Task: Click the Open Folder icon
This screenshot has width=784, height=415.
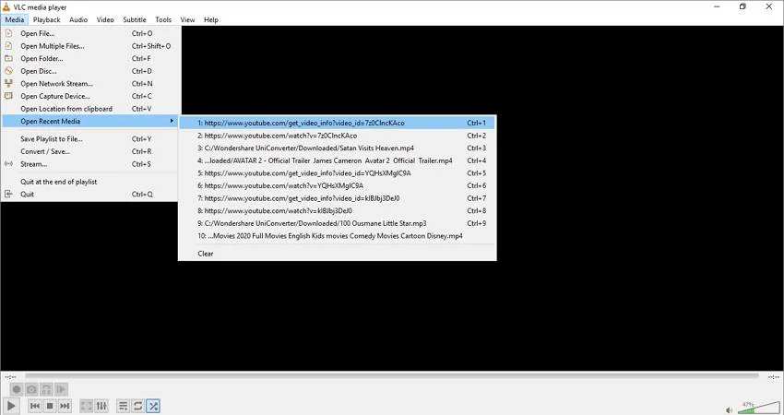Action: [8, 58]
